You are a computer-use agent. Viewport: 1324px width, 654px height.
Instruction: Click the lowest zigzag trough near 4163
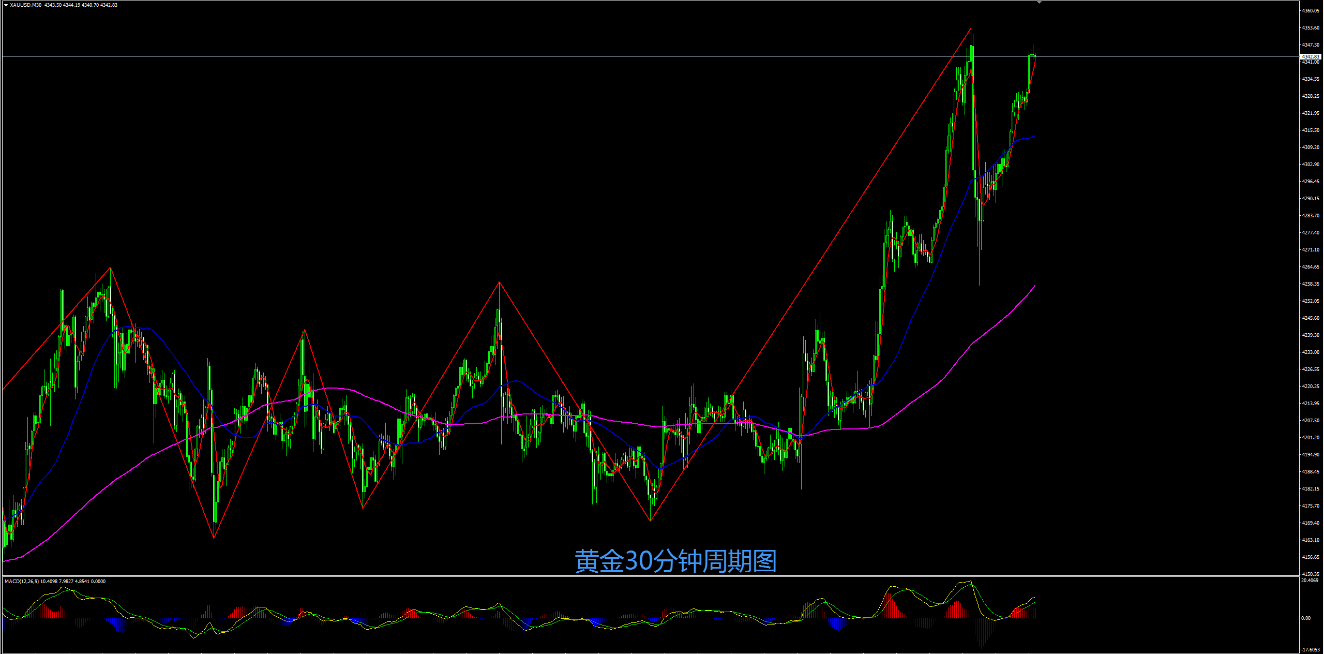click(214, 538)
